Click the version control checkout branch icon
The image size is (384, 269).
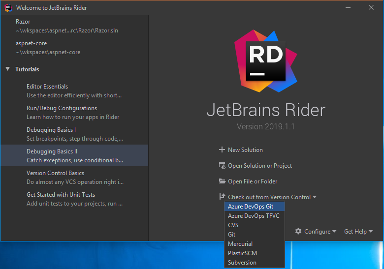click(x=222, y=197)
